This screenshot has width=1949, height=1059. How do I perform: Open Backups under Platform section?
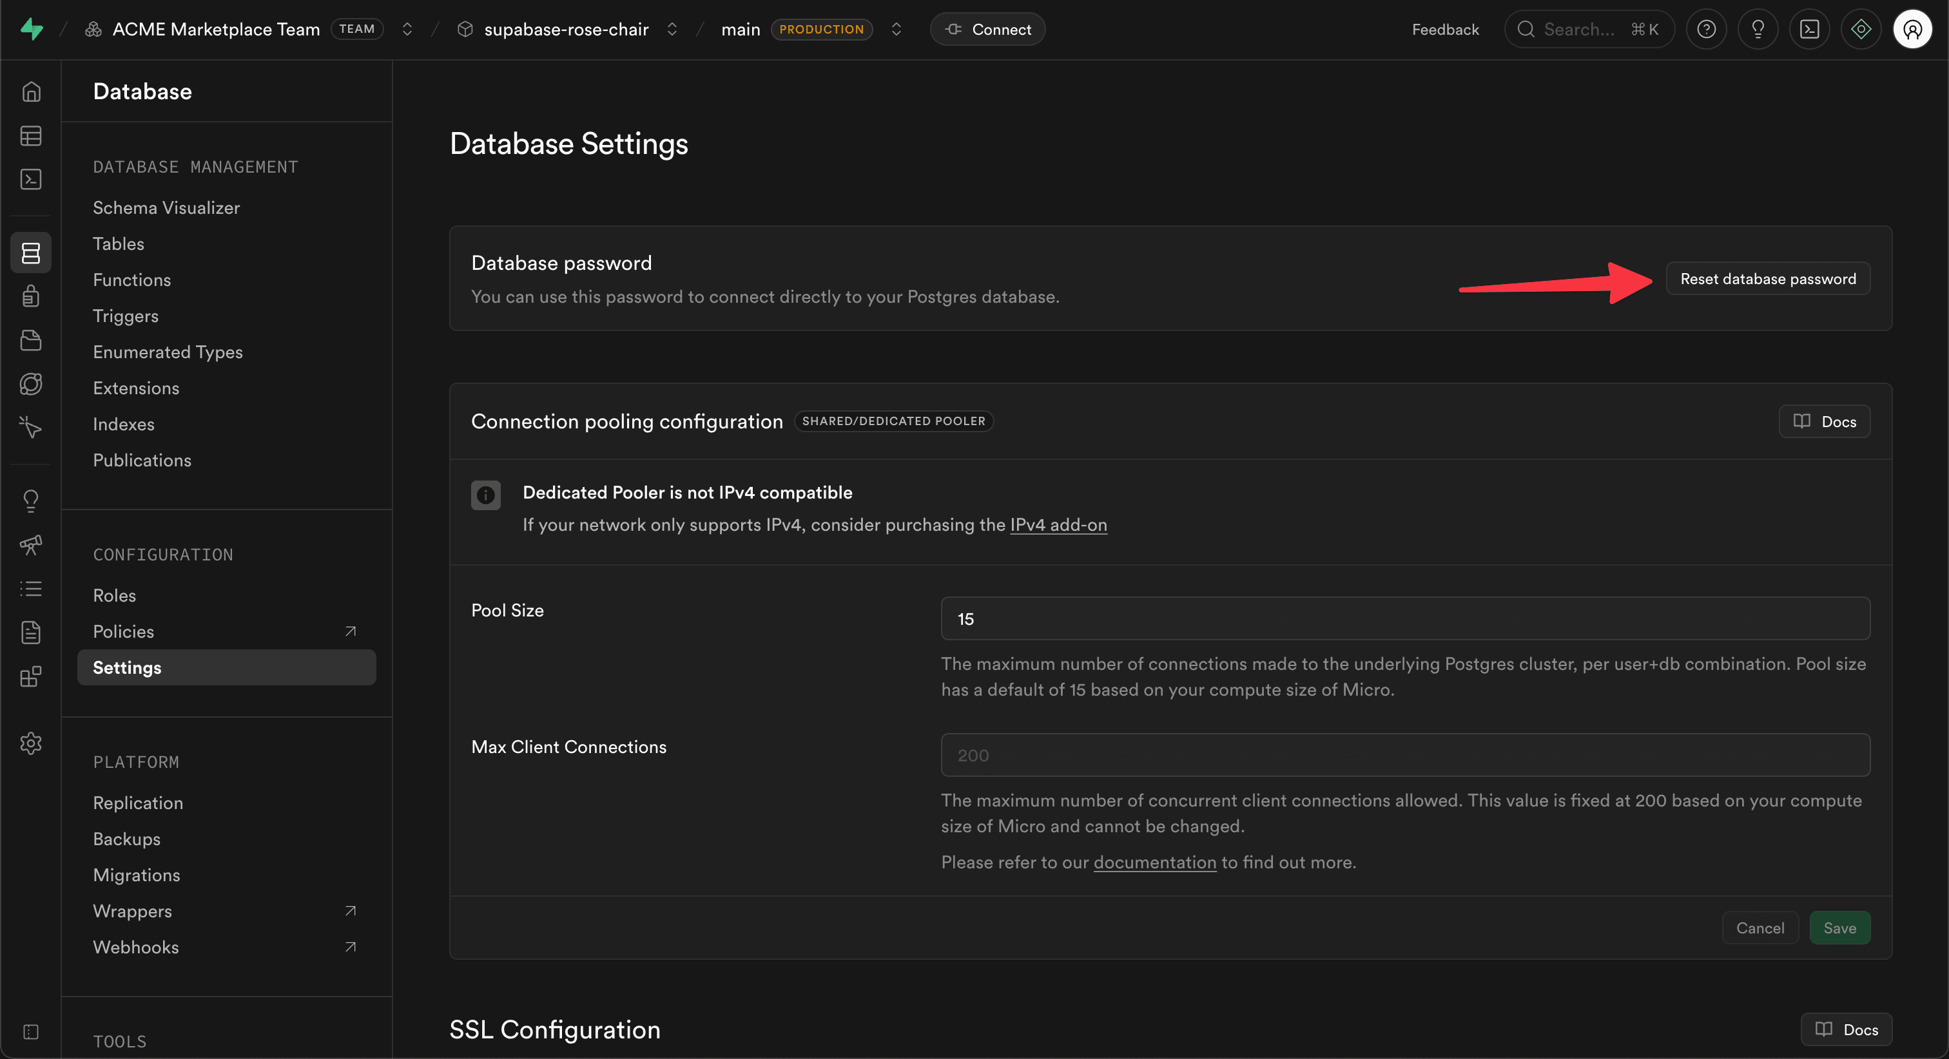click(x=126, y=839)
